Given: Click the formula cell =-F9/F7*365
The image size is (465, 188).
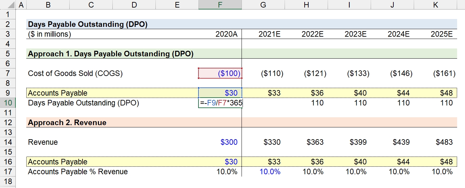Looking at the screenshot, I should tap(220, 103).
